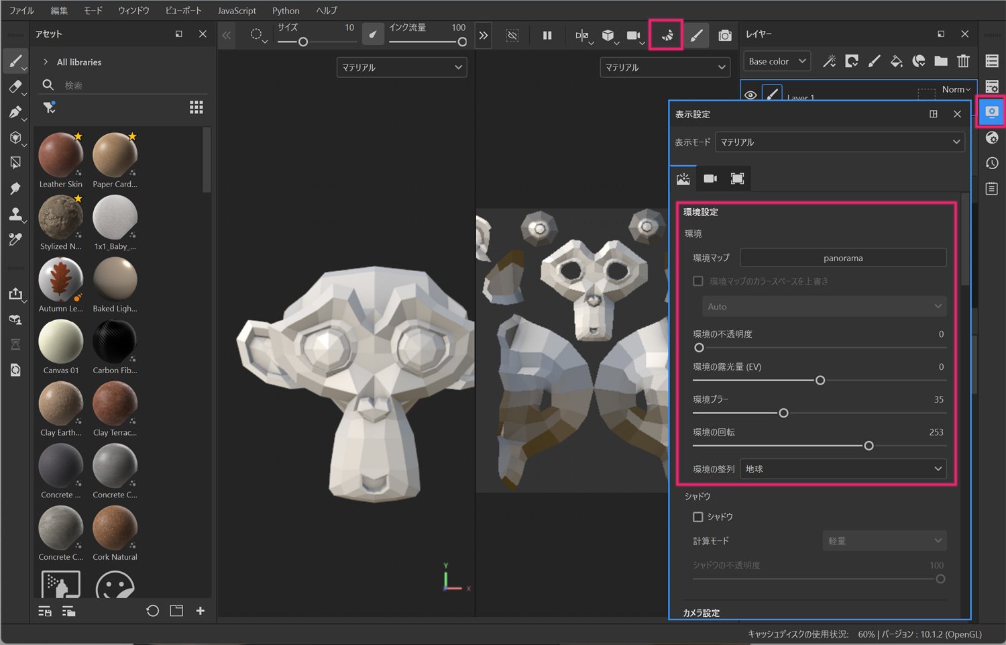Open the History panel icon
1006x645 pixels.
(x=992, y=163)
